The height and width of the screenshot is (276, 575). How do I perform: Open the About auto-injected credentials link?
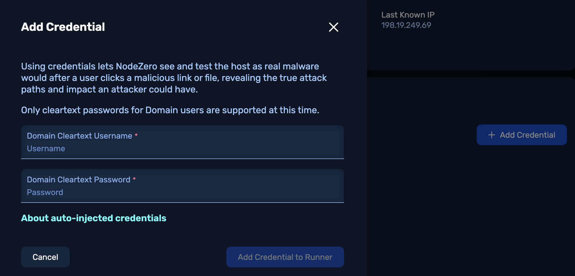94,218
